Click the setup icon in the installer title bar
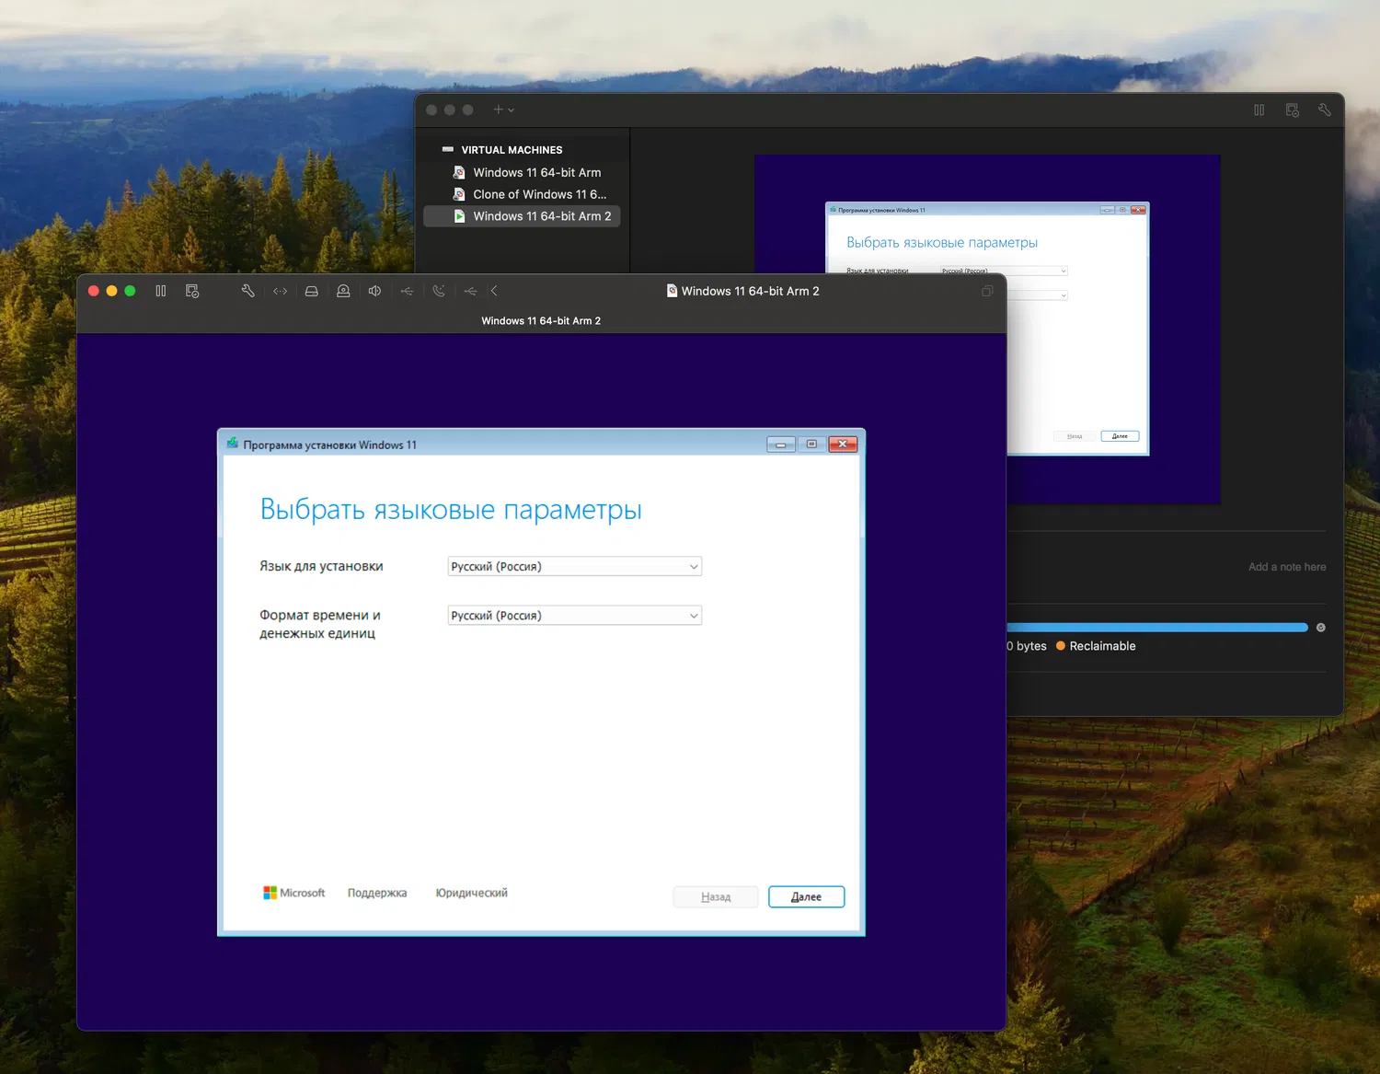This screenshot has height=1074, width=1380. 233,444
